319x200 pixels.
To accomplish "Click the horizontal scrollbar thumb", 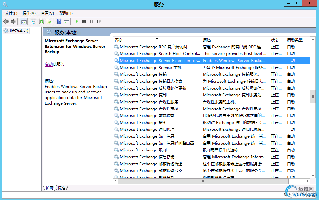I will (203, 181).
